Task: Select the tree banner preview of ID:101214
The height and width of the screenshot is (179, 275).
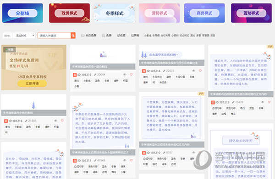Action: (172, 53)
